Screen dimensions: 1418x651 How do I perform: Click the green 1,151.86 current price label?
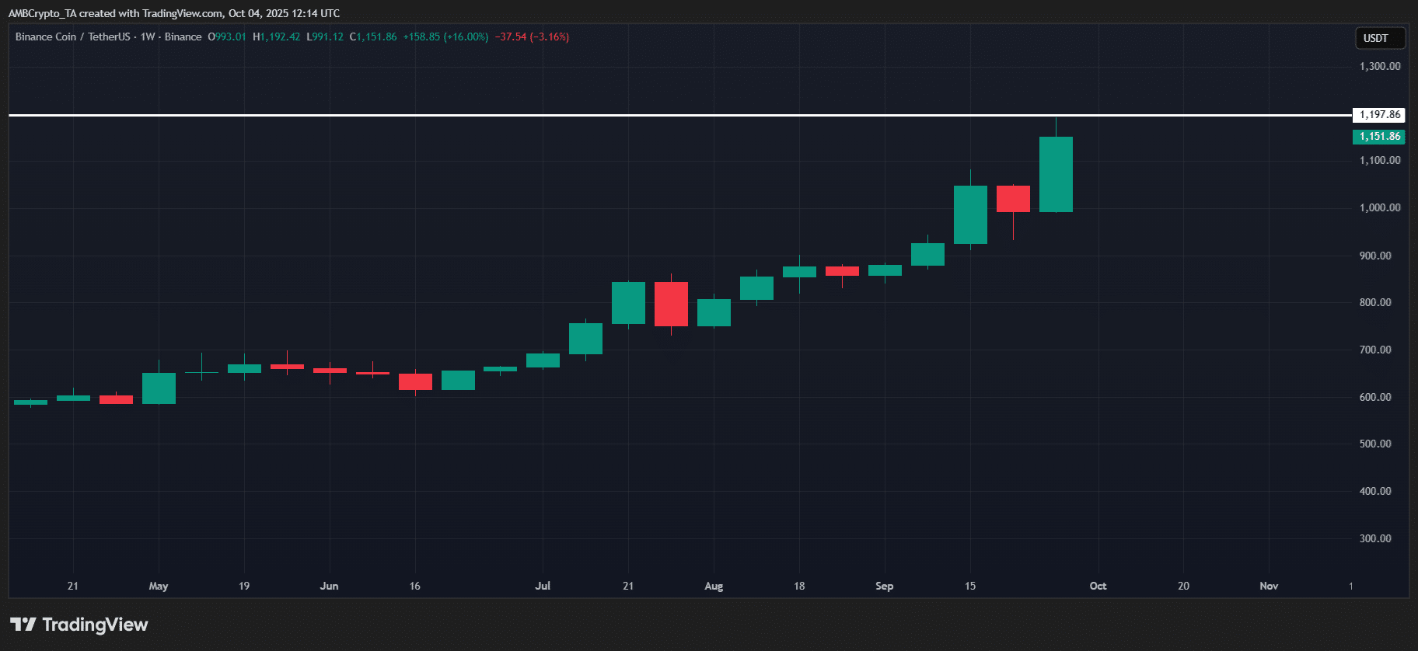(1379, 137)
